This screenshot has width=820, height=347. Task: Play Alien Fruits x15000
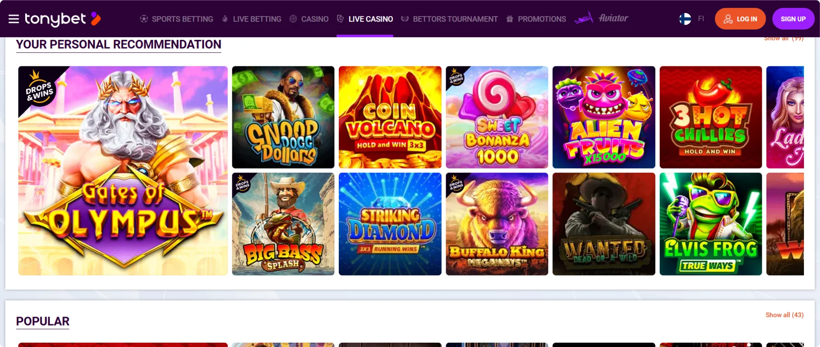[604, 117]
